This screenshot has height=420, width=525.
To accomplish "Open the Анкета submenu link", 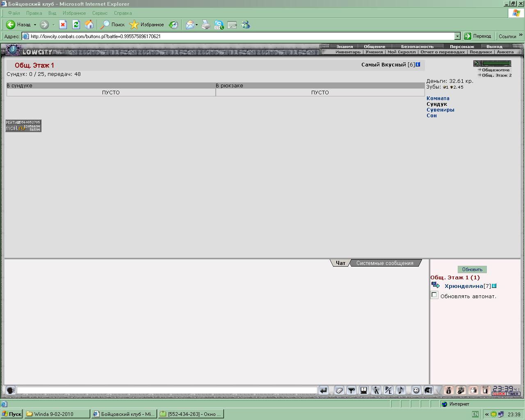I will [x=505, y=52].
